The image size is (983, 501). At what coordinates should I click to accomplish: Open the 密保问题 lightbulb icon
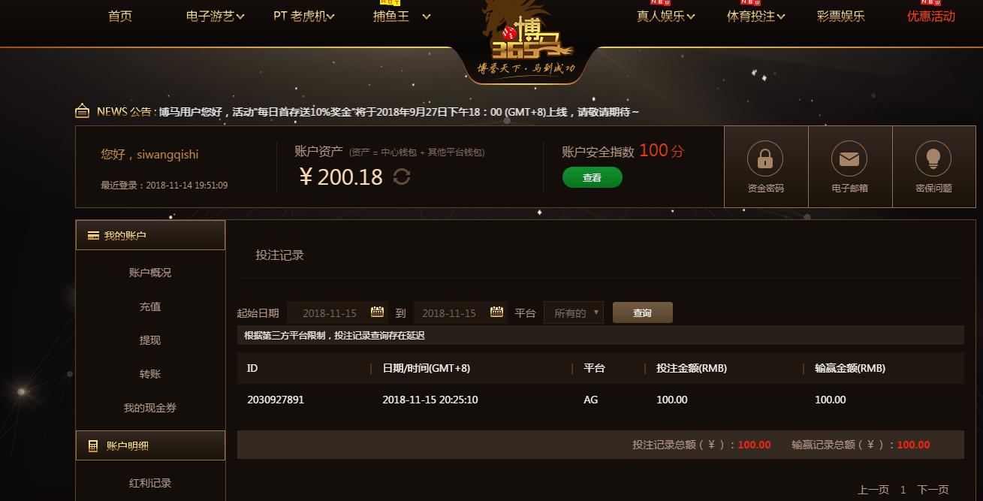(x=933, y=158)
